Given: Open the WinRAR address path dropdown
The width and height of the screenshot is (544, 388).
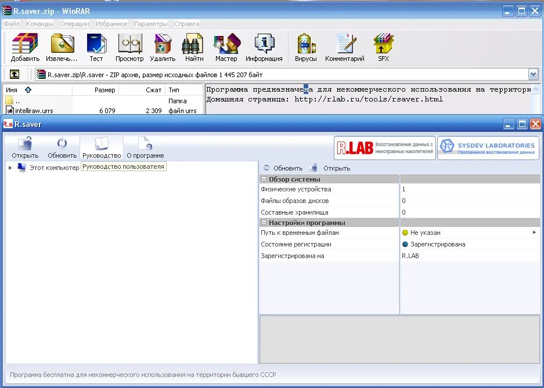Looking at the screenshot, I should [x=533, y=74].
